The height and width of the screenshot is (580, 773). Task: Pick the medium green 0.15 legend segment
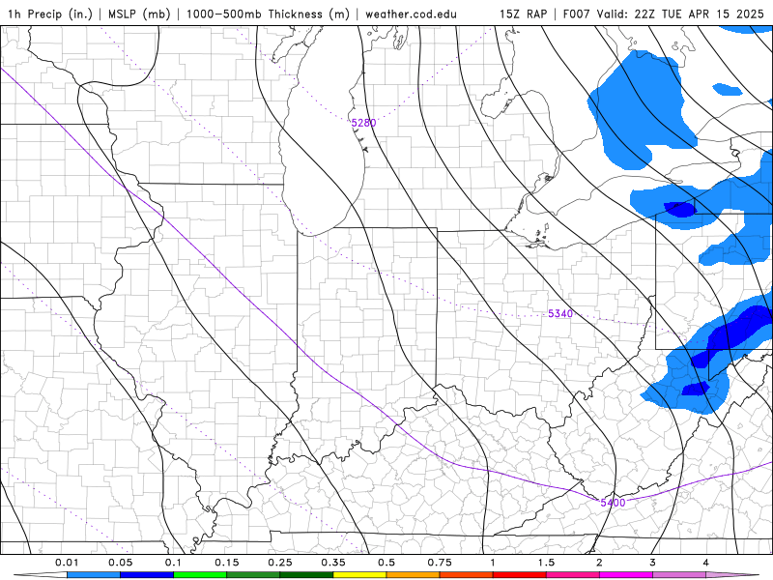pos(253,575)
